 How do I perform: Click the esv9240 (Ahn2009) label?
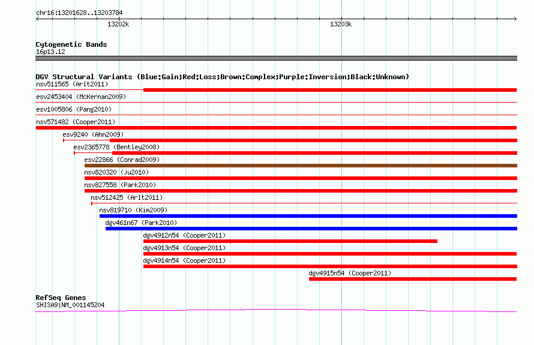93,134
